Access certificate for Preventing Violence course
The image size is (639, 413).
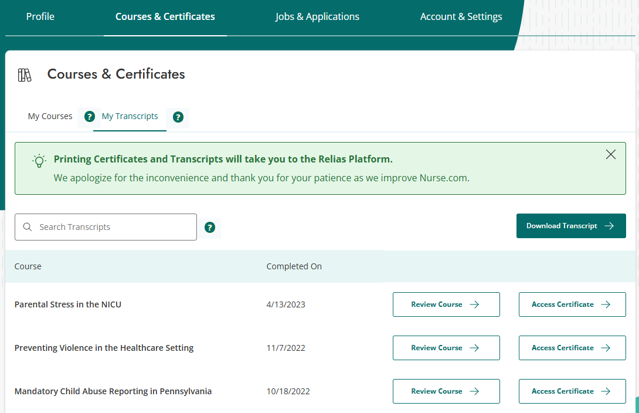coord(572,347)
